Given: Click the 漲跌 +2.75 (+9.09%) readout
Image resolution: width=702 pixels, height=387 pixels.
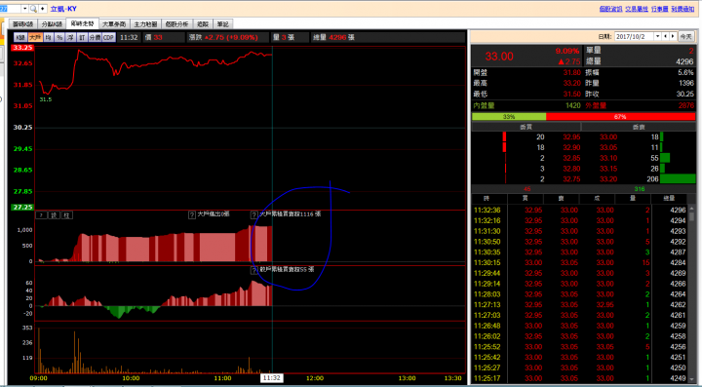Looking at the screenshot, I should (223, 38).
